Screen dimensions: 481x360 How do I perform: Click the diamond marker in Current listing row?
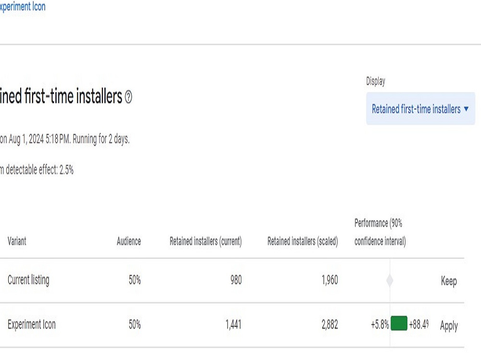(x=390, y=280)
